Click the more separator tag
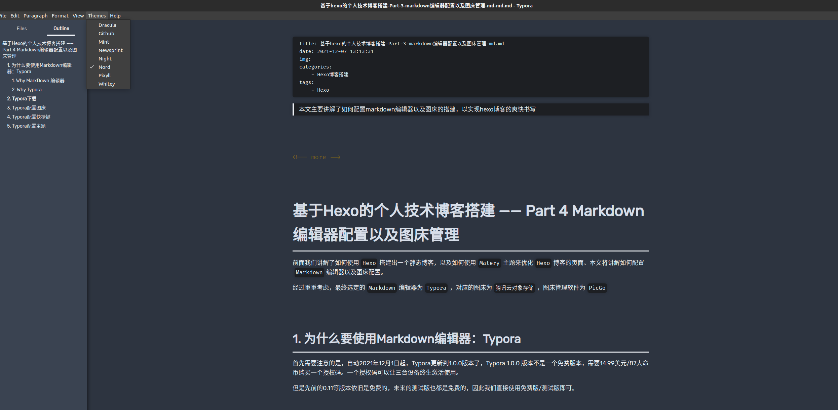Screen dimensions: 838x410 click(x=316, y=157)
